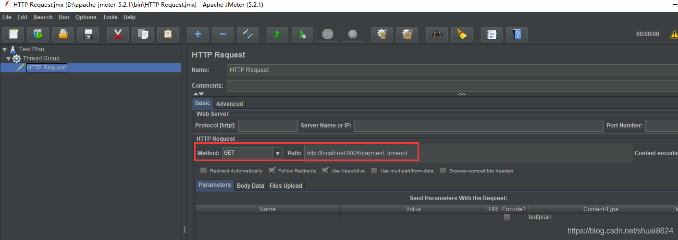
Task: Collapse the Test Plan tree node
Action: tap(4, 49)
